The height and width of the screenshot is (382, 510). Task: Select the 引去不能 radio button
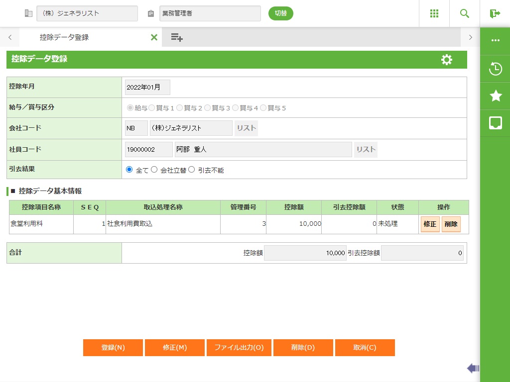pyautogui.click(x=192, y=170)
